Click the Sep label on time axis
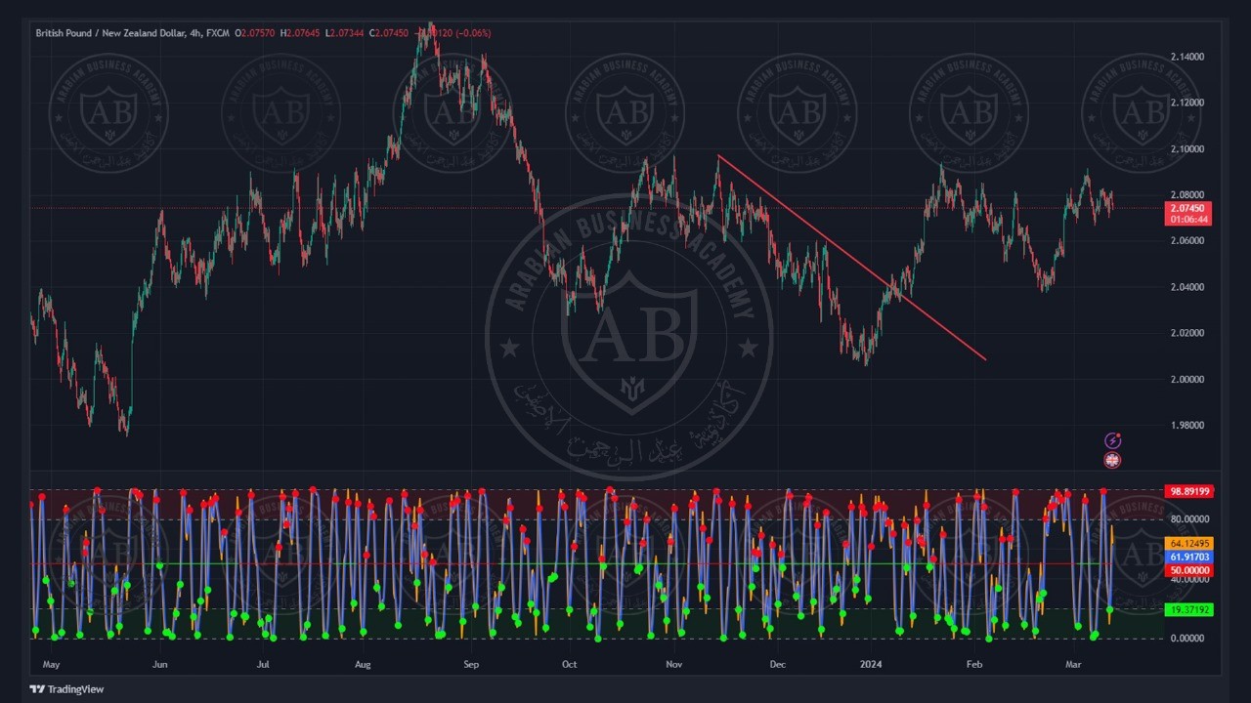Image resolution: width=1251 pixels, height=703 pixels. 471,665
